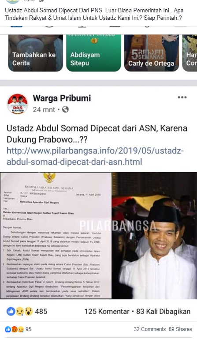Viewport: 197px width, 339px height.
Task: Click the blue like reaction icon beside 485
Action: (11, 311)
